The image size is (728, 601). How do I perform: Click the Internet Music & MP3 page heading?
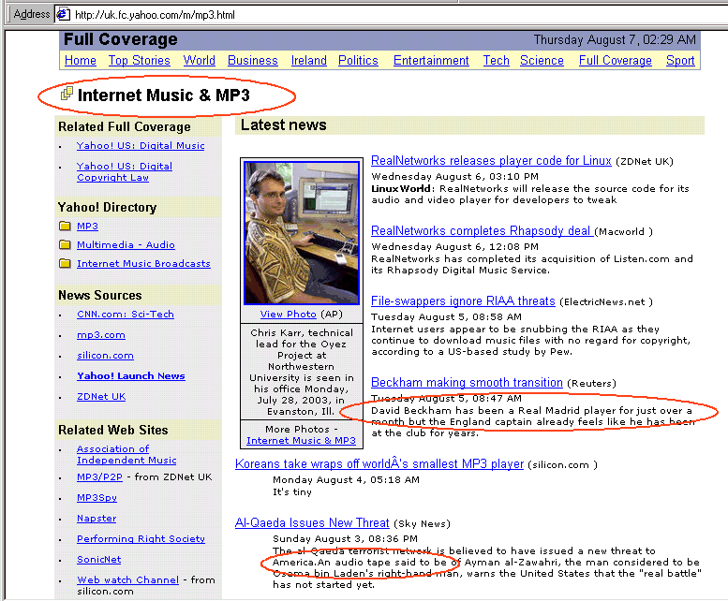pos(163,95)
